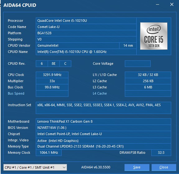Viewport: 179px width, 174px height.
Task: Select the Processor name field
Action: (86, 21)
